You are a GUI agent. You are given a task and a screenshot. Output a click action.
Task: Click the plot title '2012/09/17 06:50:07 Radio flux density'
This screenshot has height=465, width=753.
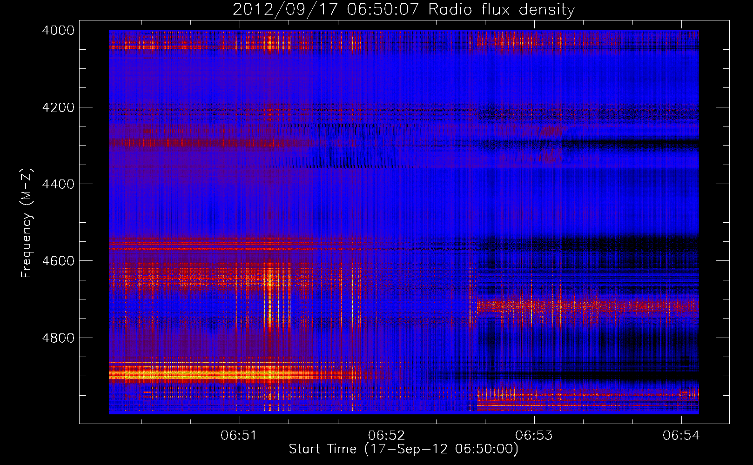pyautogui.click(x=403, y=10)
